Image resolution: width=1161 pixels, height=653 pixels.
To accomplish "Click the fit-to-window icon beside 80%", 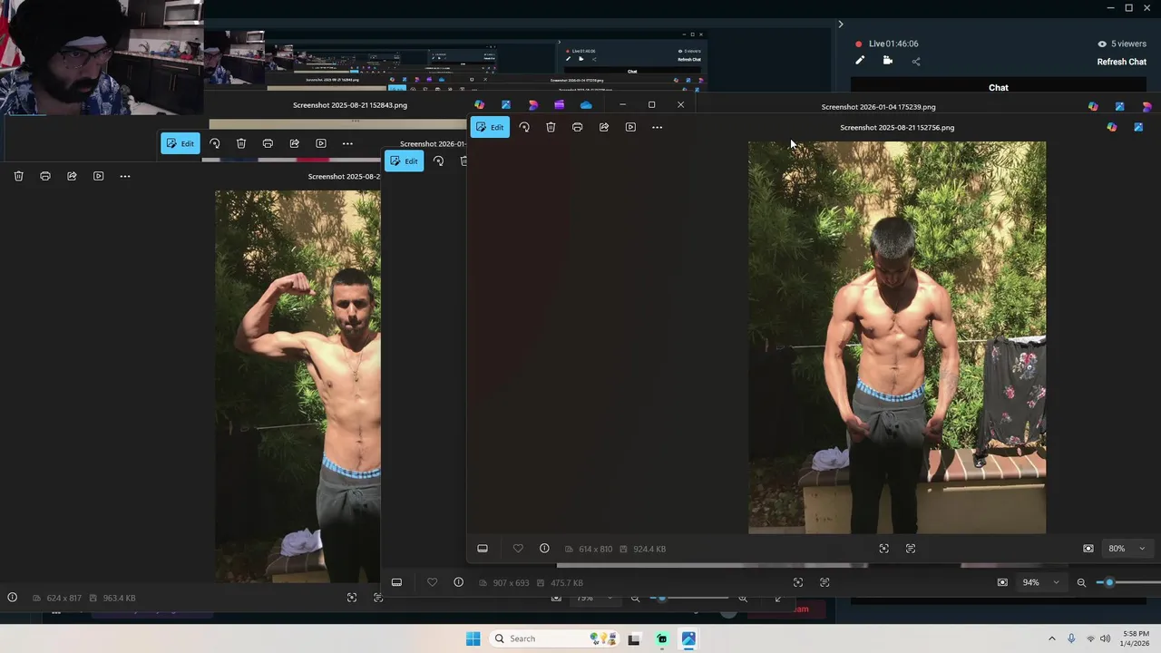I will [1088, 549].
